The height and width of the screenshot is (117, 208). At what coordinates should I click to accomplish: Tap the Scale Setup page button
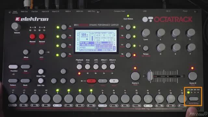pyautogui.click(x=194, y=99)
